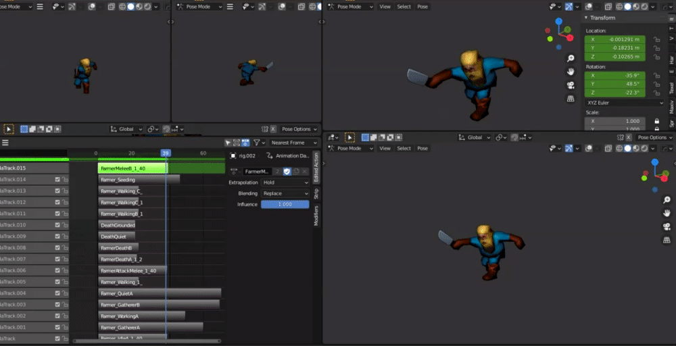Open the editor type icon in lower-right viewport

click(x=333, y=137)
